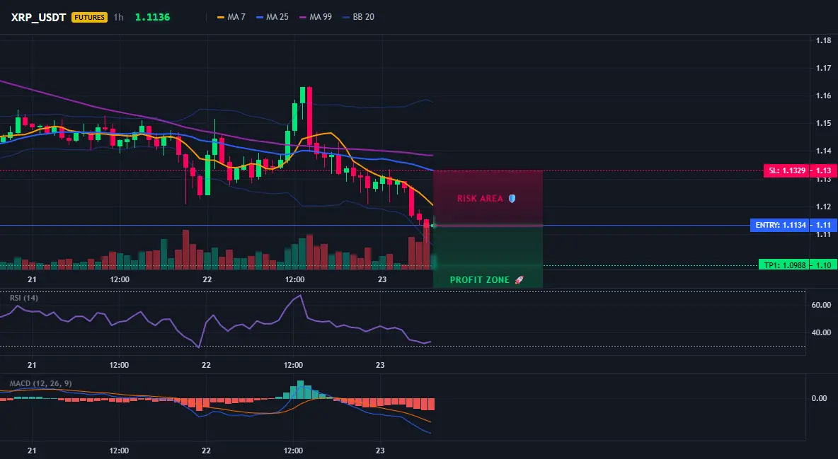Viewport: 838px width, 459px height.
Task: Click the 60.00 RSI axis value
Action: click(x=822, y=305)
